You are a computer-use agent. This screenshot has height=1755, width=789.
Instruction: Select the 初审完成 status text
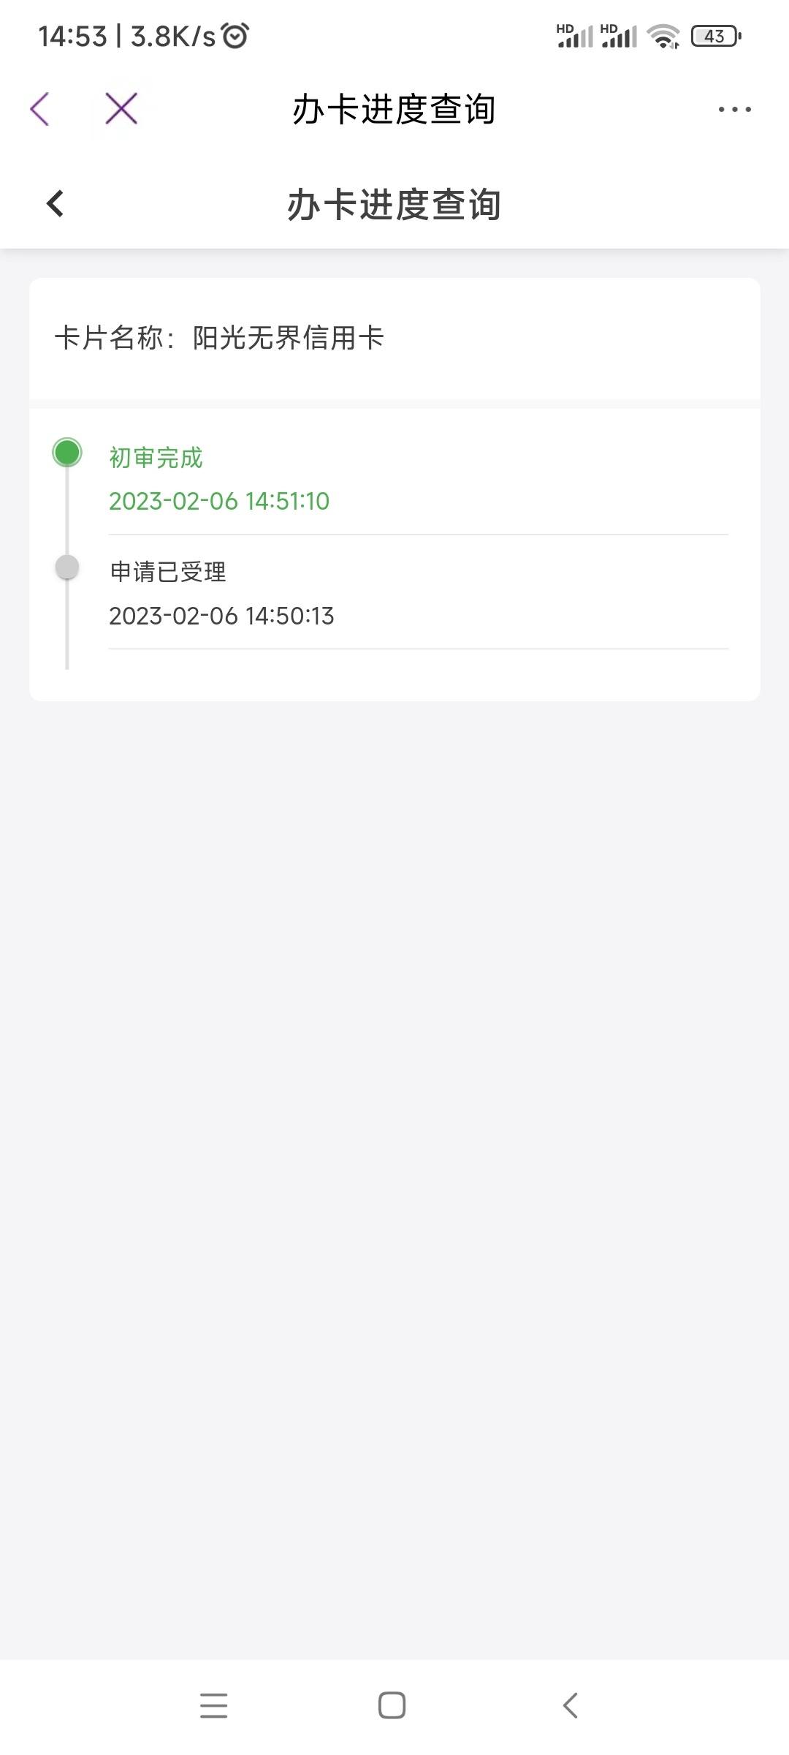point(156,458)
